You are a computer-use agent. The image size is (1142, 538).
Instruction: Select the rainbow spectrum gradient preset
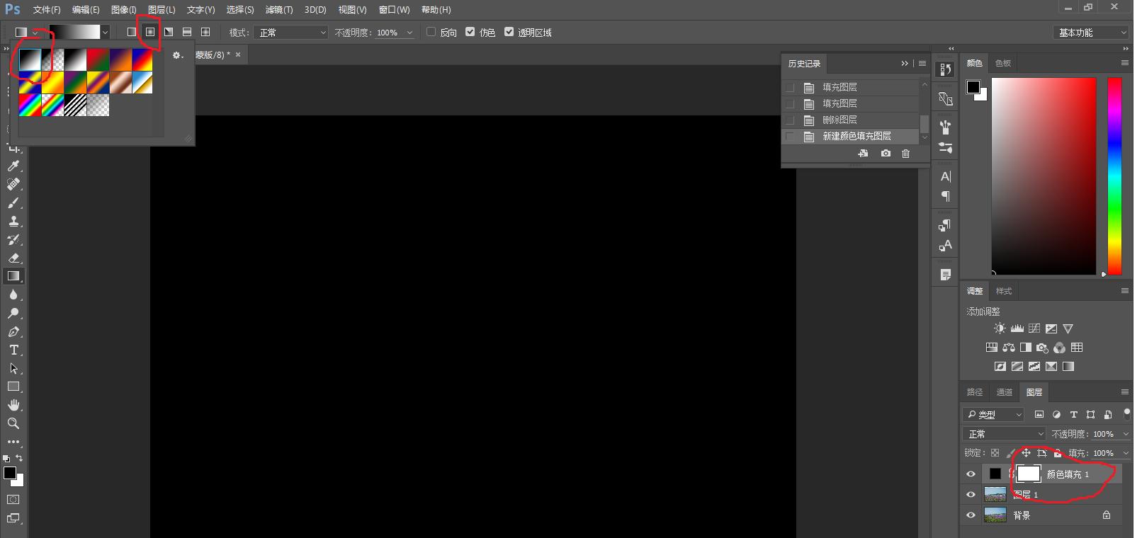pos(30,105)
